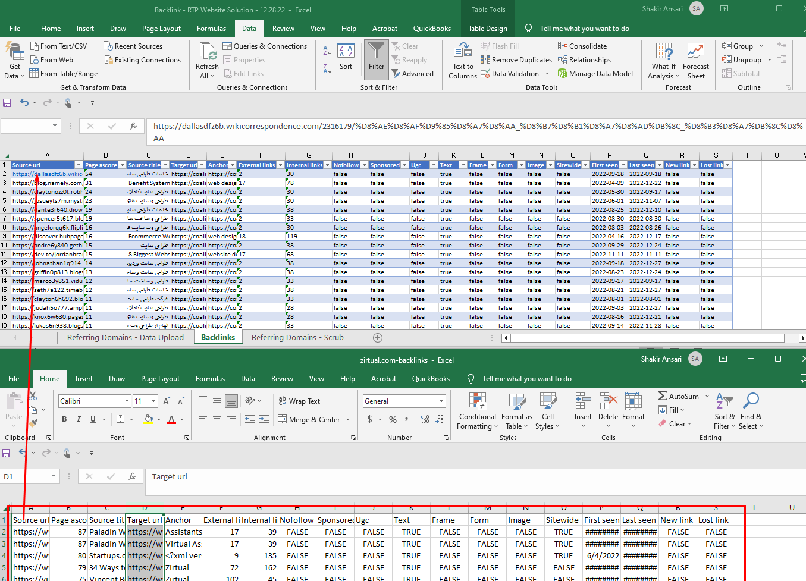Click From Web import button

(x=51, y=60)
